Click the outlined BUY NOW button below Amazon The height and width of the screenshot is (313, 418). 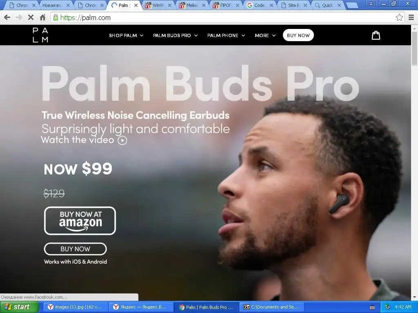coord(75,249)
